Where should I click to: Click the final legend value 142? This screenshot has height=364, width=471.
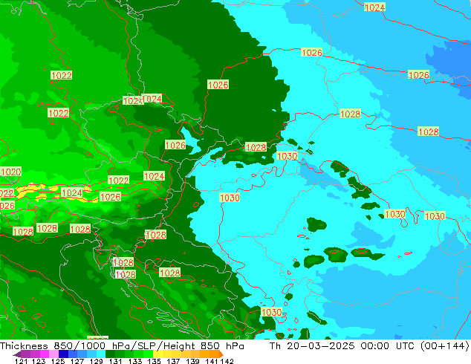tap(227, 361)
